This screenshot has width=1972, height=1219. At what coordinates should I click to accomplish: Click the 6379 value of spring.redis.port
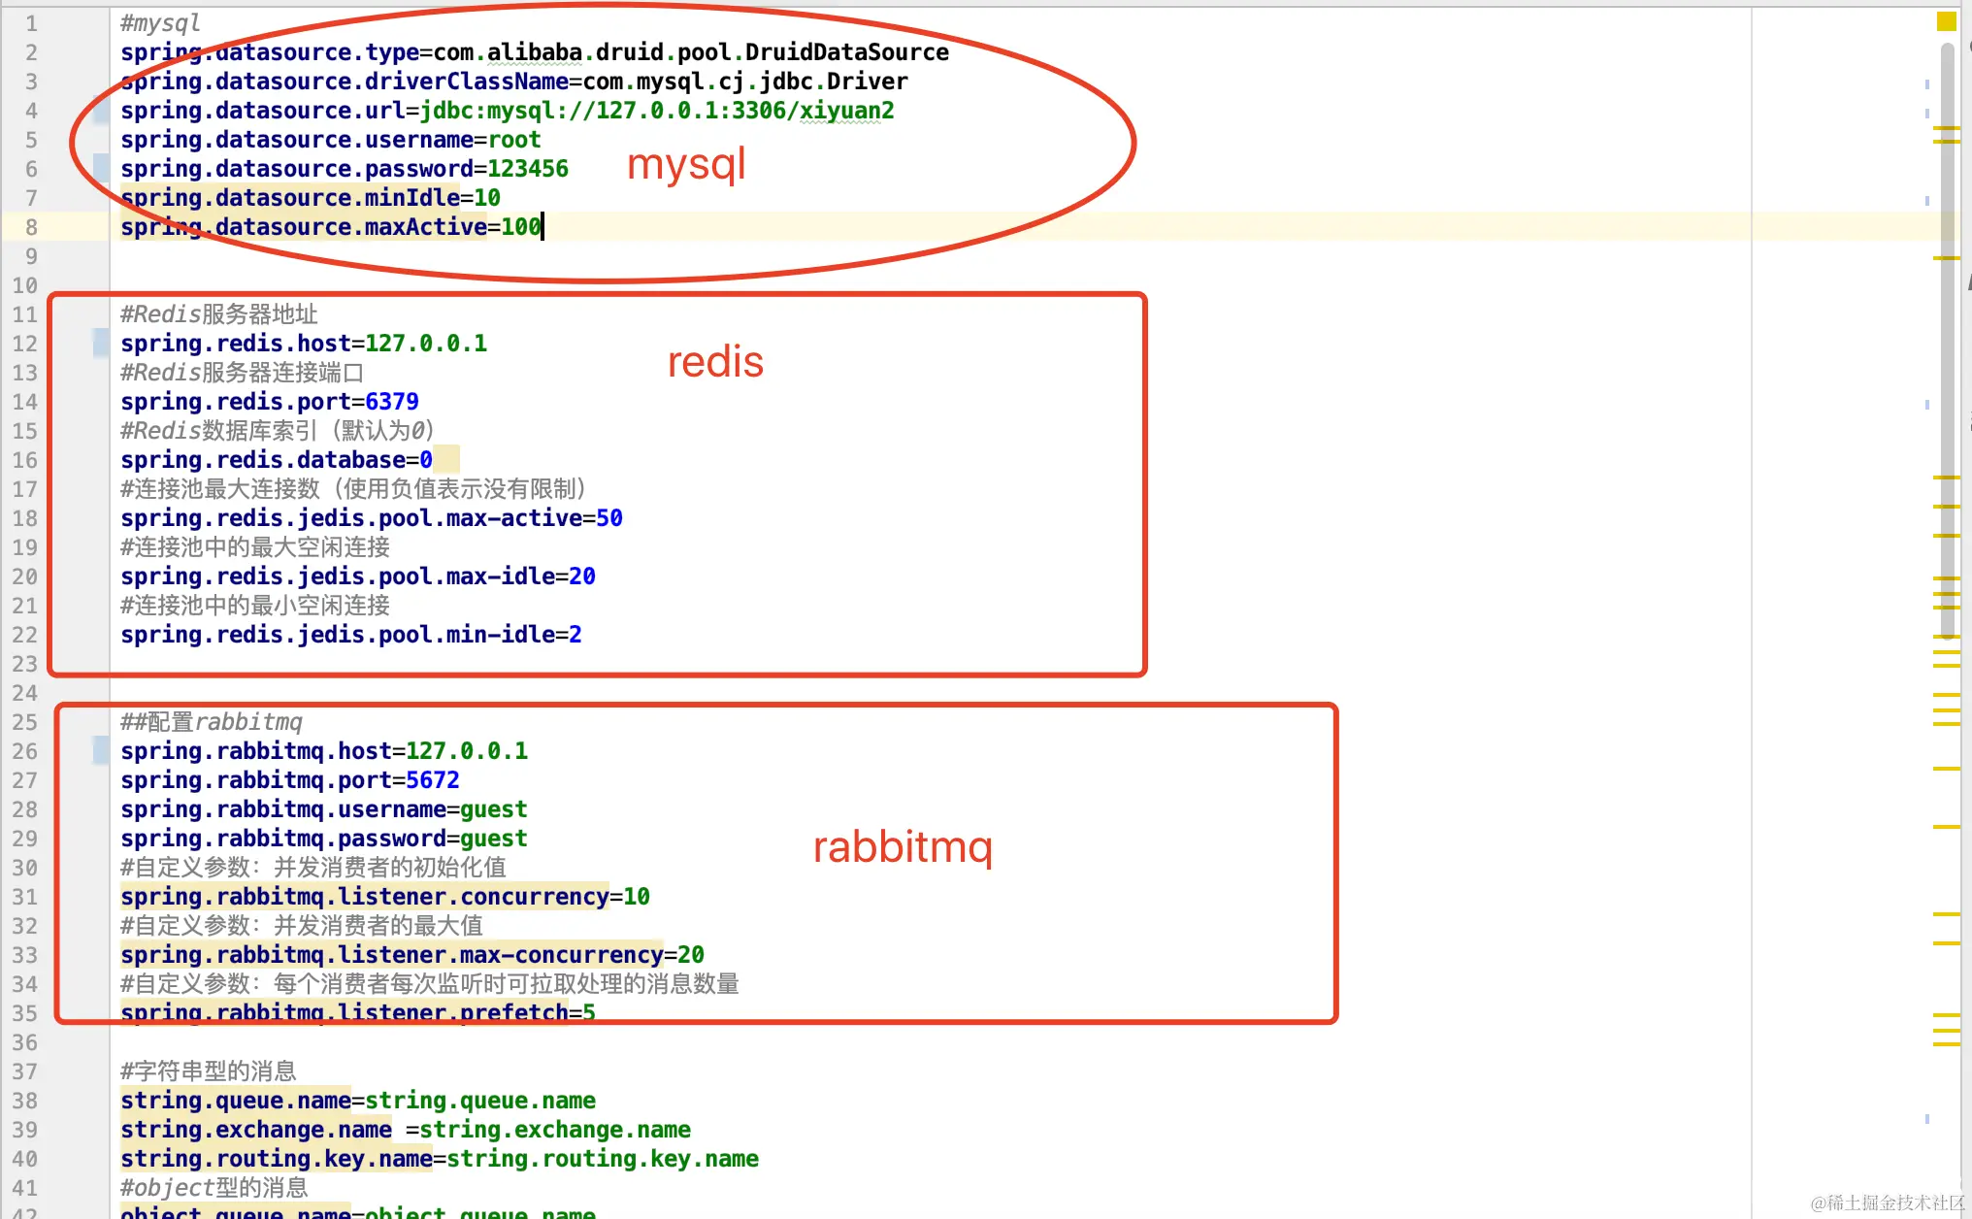tap(391, 402)
